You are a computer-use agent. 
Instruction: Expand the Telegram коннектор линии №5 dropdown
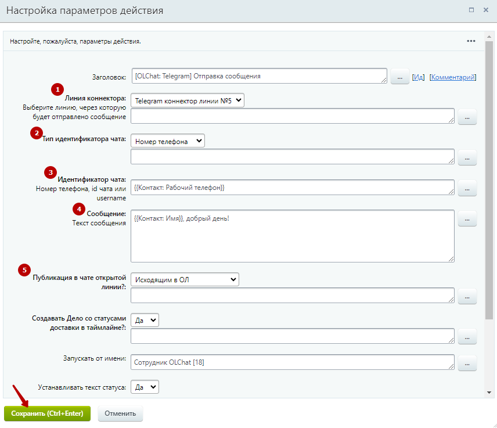tap(188, 100)
